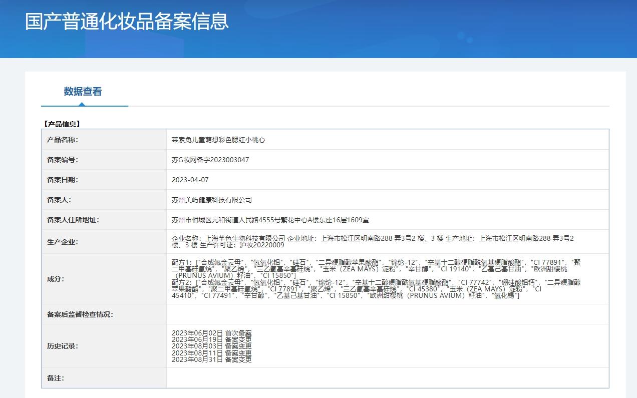Image resolution: width=637 pixels, height=398 pixels.
Task: Select the filer name 苏州美屿健康科技有限公司
Action: click(x=212, y=200)
